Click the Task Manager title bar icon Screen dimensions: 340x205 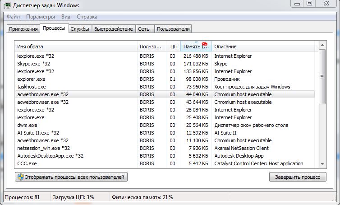click(x=7, y=5)
